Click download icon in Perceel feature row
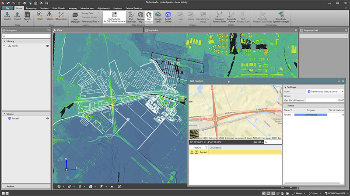350x196 pixels. click(x=192, y=152)
